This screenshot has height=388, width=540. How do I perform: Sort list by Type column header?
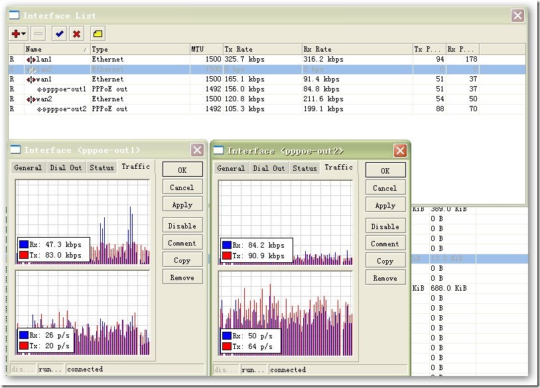tap(140, 49)
